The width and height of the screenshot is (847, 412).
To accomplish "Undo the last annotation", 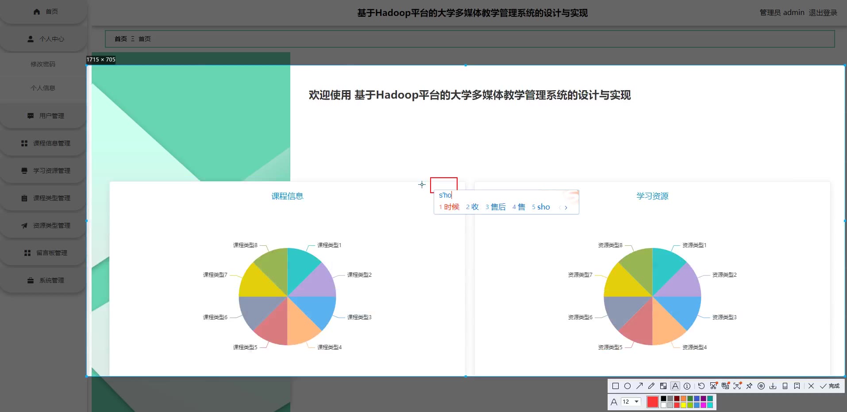I will pyautogui.click(x=701, y=386).
